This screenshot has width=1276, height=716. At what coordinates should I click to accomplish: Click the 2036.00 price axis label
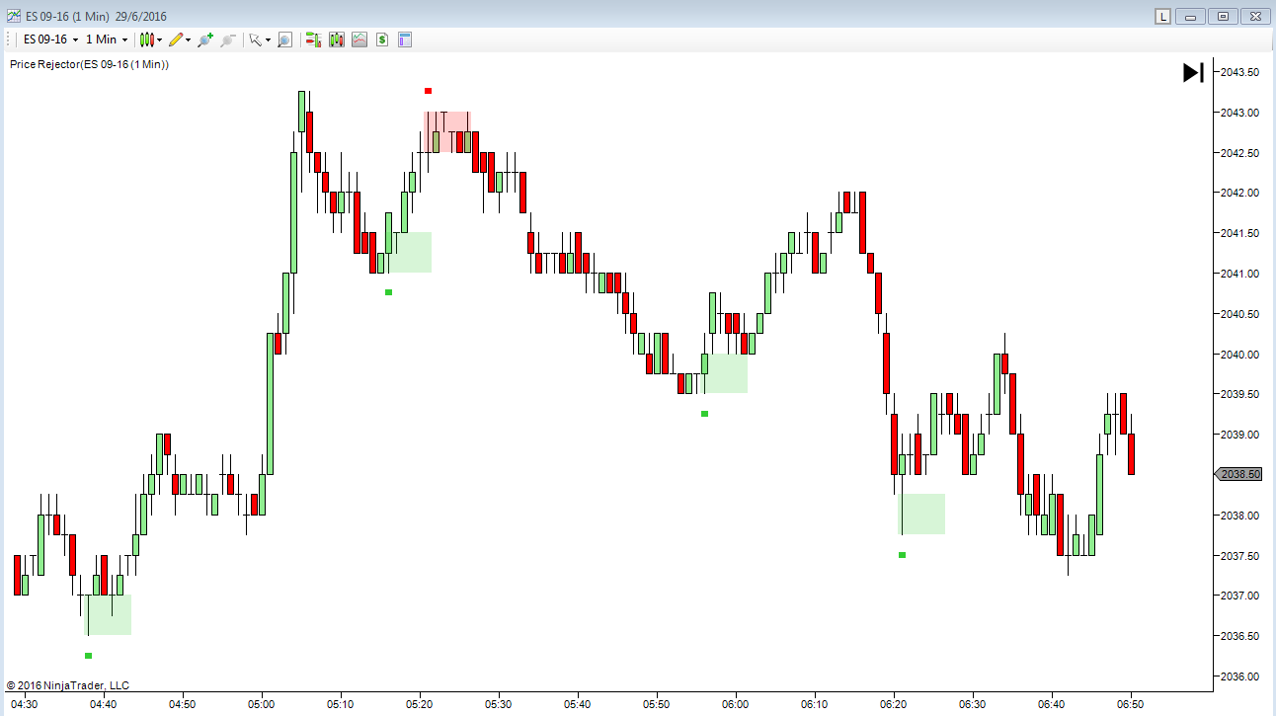1239,676
